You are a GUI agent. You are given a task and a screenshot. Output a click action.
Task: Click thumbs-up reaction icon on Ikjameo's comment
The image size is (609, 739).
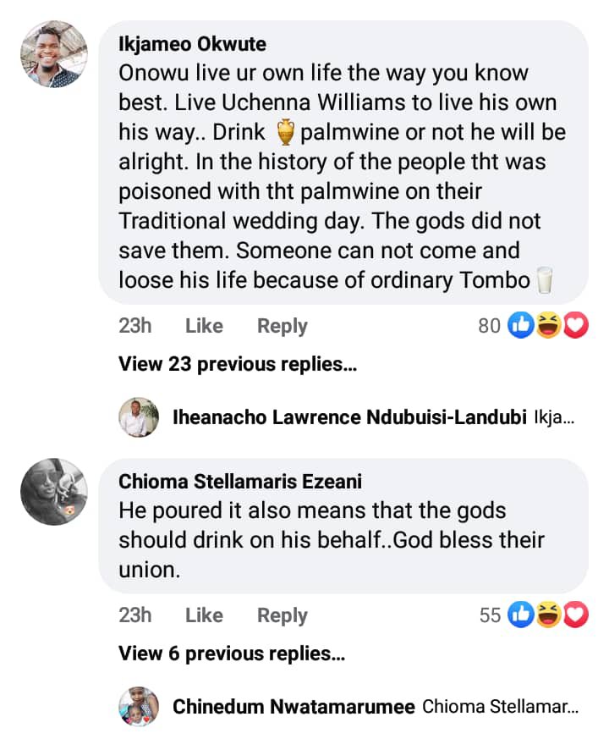pyautogui.click(x=520, y=326)
